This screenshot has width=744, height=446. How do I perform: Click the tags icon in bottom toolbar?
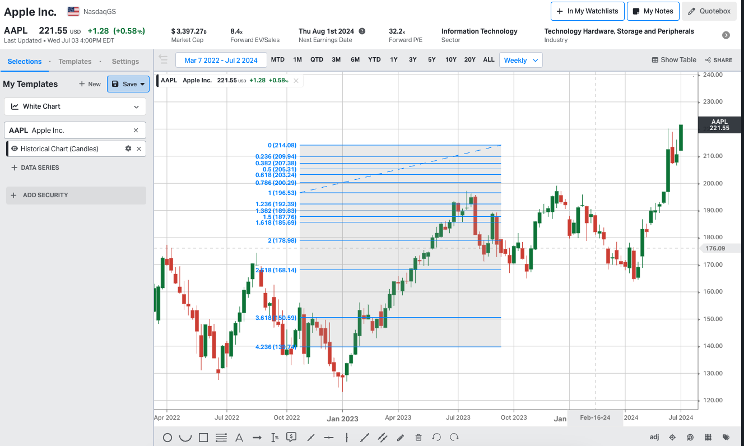click(x=726, y=438)
